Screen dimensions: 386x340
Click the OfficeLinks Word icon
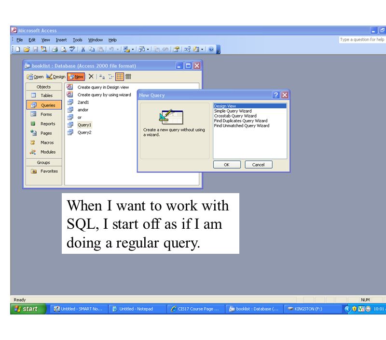pos(126,50)
